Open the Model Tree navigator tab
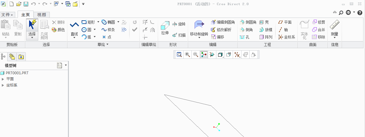The width and height of the screenshot is (365, 137). tap(4, 56)
